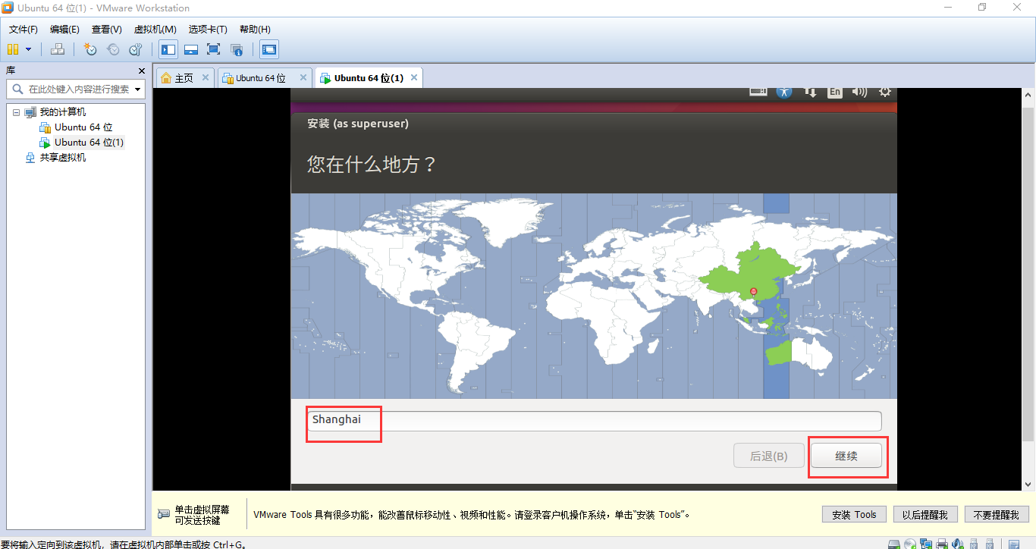Click the keyboard icon beside 单击虚拟屏幕
The image size is (1036, 549).
click(x=164, y=514)
